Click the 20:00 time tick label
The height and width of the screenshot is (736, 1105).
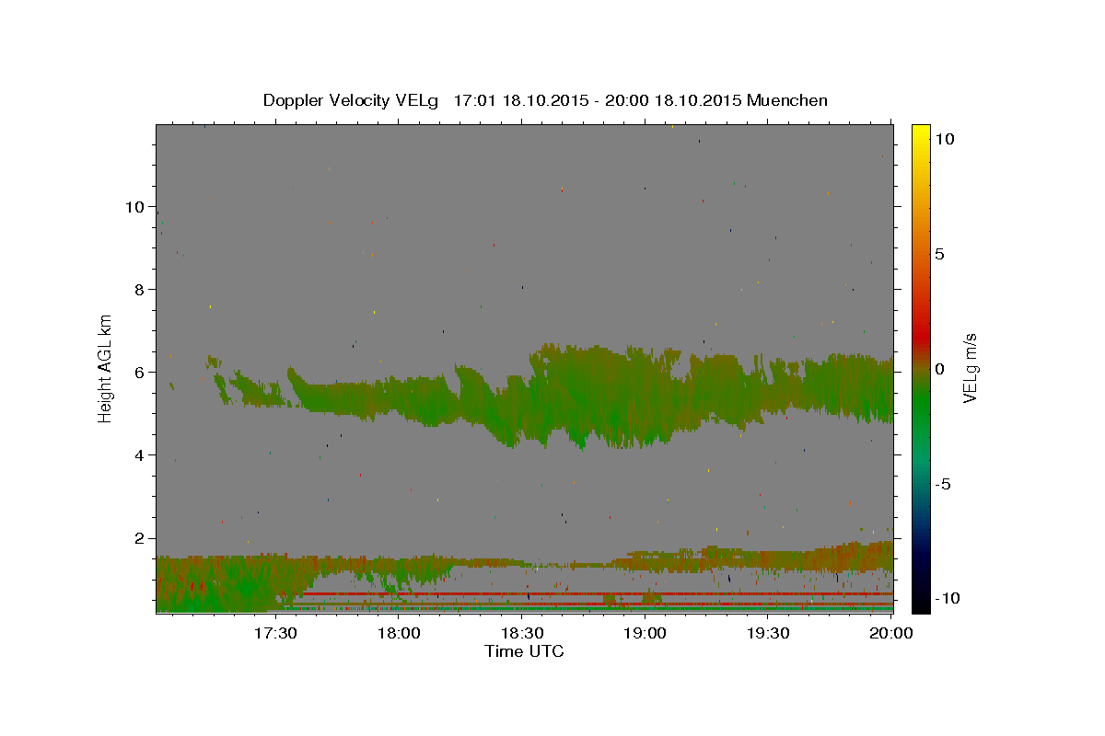pos(891,633)
